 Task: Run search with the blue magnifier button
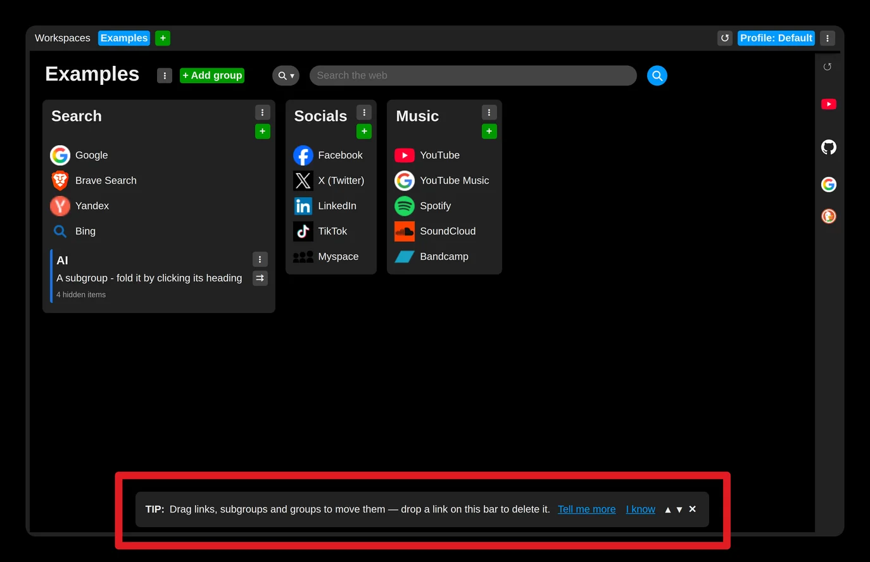coord(657,75)
